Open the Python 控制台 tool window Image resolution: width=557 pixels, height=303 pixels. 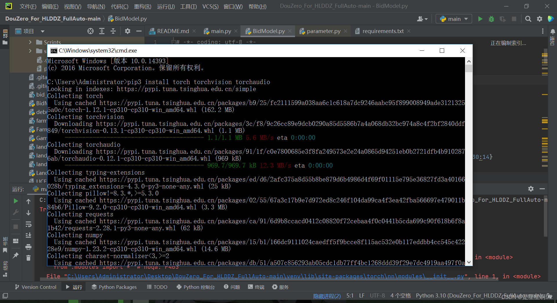coord(196,287)
